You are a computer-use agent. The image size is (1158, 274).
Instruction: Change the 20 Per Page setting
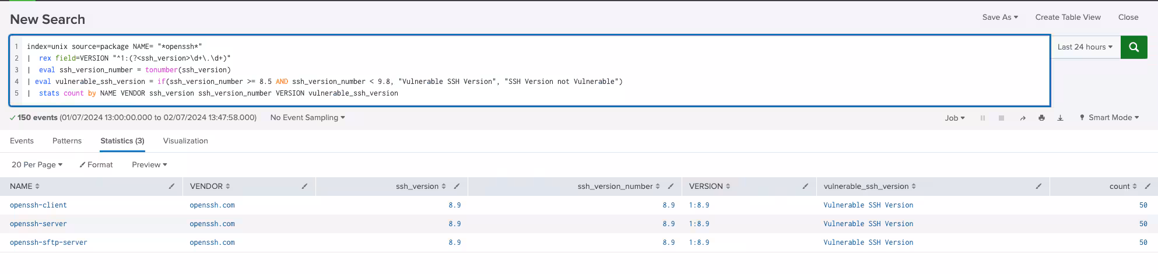coord(37,165)
